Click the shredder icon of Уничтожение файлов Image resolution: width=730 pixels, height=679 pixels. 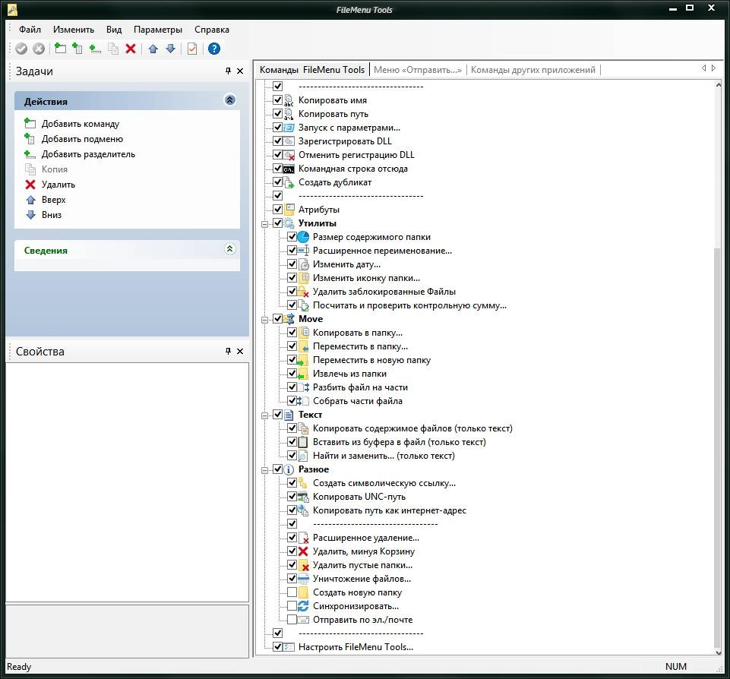tap(303, 579)
